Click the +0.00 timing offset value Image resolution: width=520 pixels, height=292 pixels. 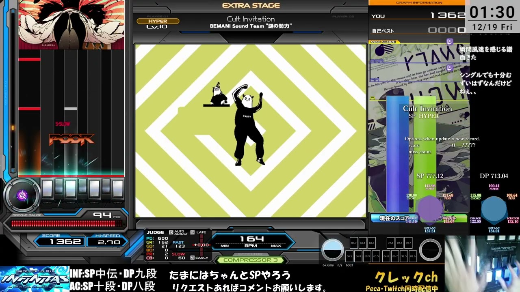201,245
